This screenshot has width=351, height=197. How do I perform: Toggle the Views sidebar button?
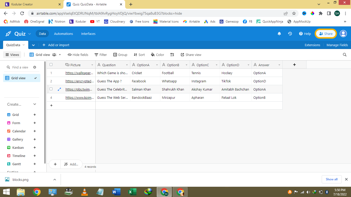tap(12, 55)
